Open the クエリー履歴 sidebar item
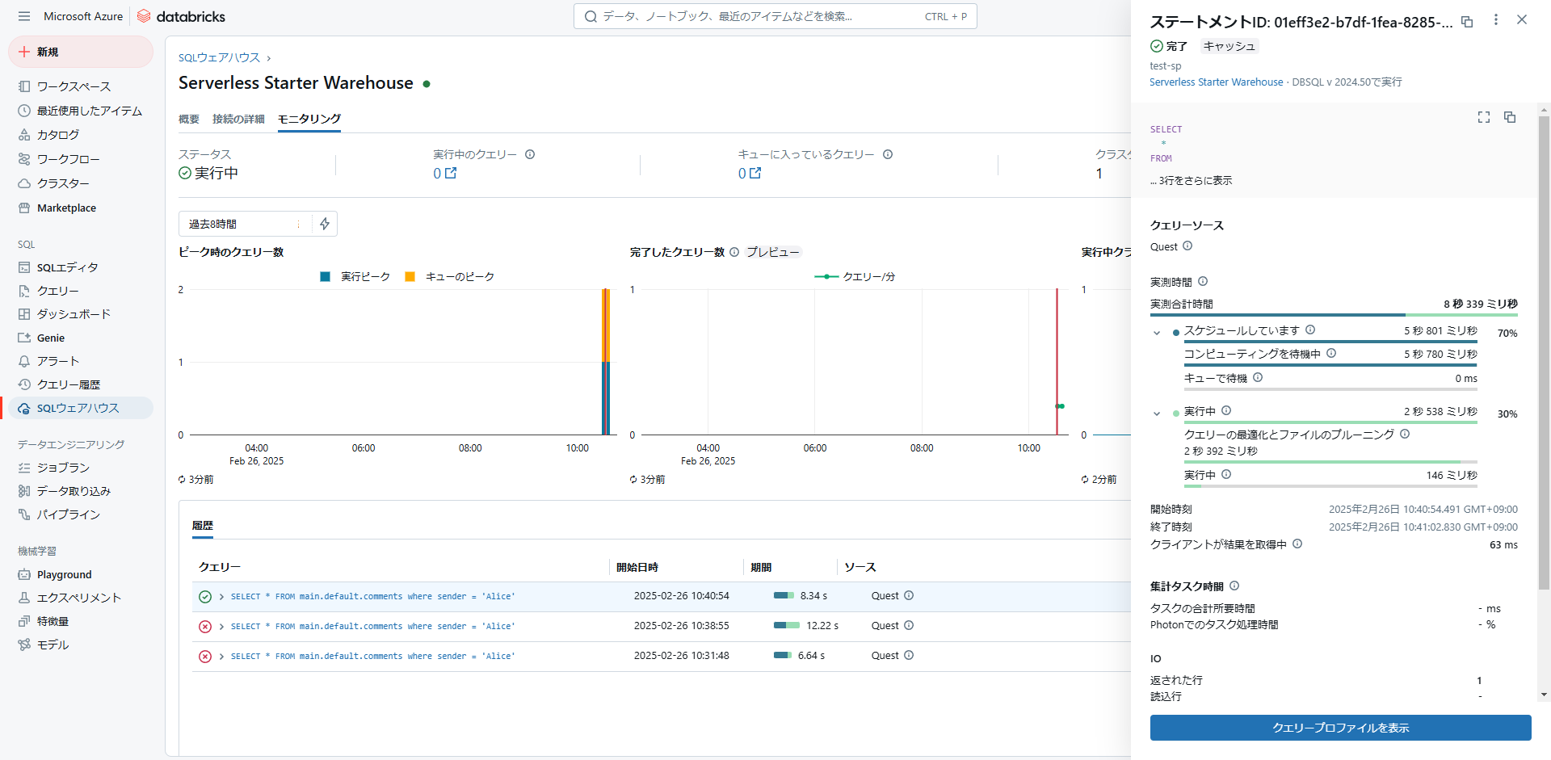 coord(69,384)
